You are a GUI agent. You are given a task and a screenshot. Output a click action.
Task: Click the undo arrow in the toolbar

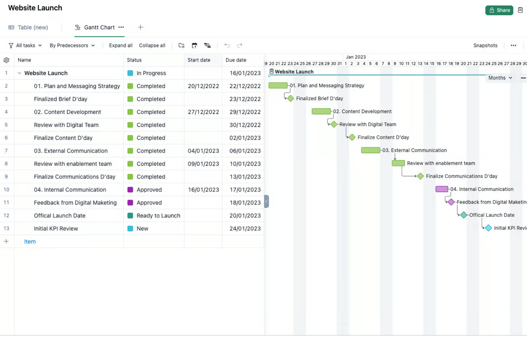pyautogui.click(x=227, y=46)
